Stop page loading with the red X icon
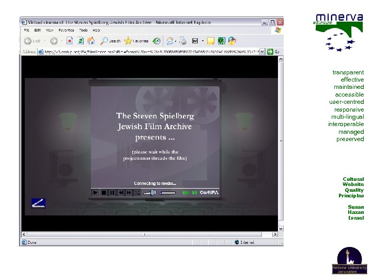 pyautogui.click(x=70, y=41)
